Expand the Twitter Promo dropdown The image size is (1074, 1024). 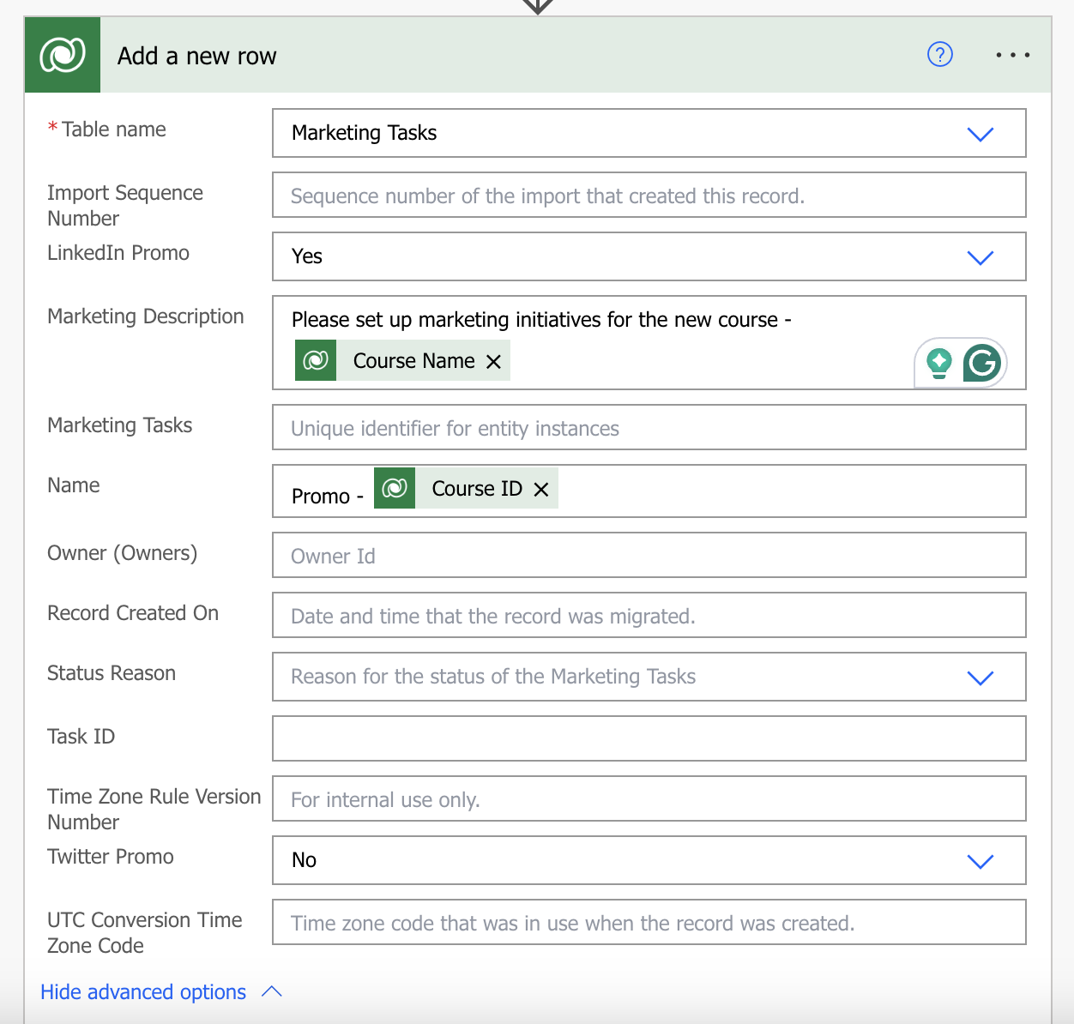(980, 861)
